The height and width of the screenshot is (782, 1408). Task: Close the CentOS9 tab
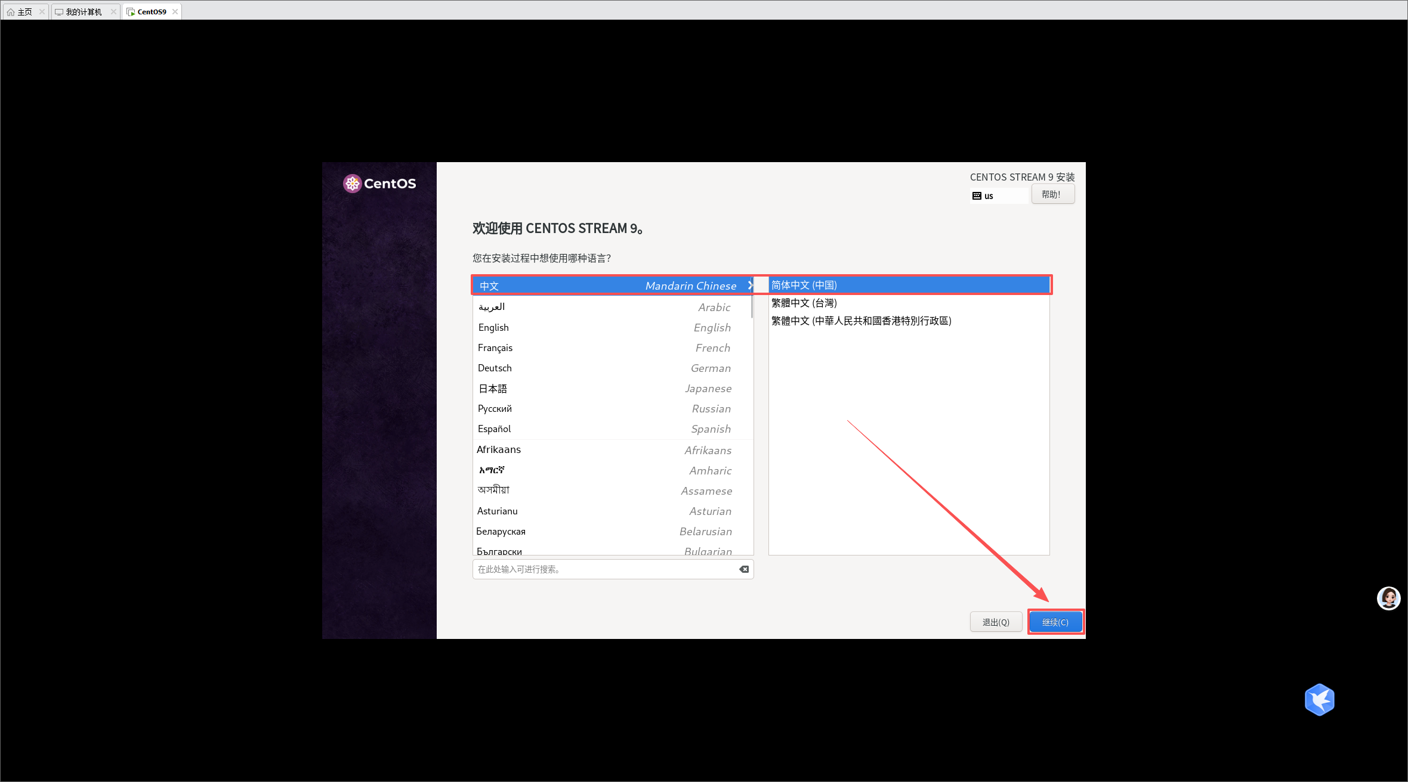[x=175, y=11]
